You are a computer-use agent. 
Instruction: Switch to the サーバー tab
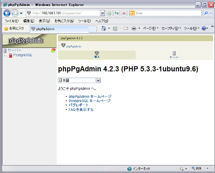(174, 55)
